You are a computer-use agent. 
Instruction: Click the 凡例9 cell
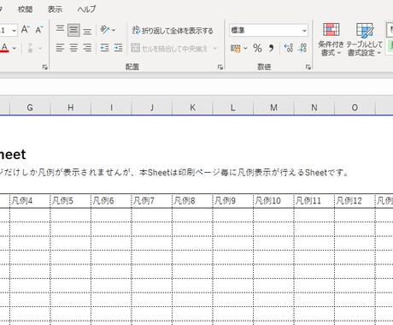click(233, 201)
